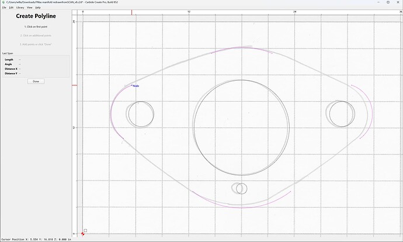403x242 pixels.
Task: Open the Edit menu
Action: point(11,8)
